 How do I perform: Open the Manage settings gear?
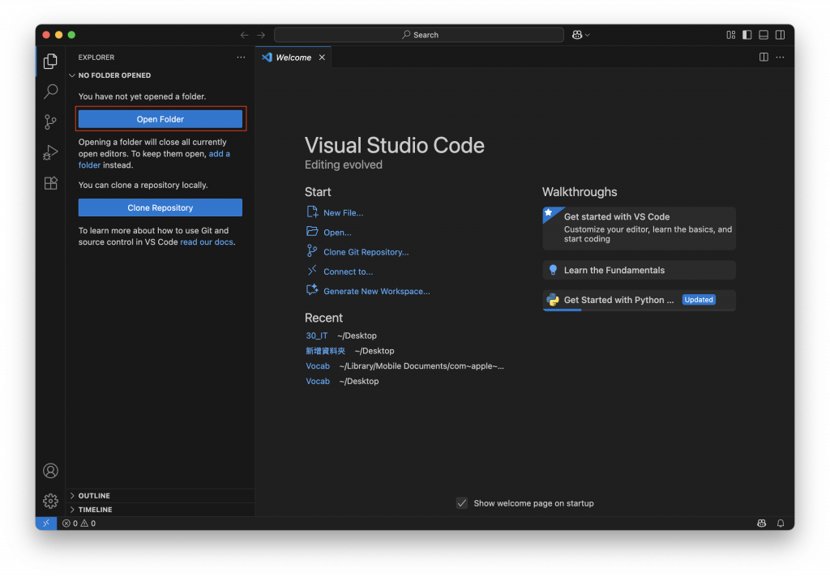(50, 501)
